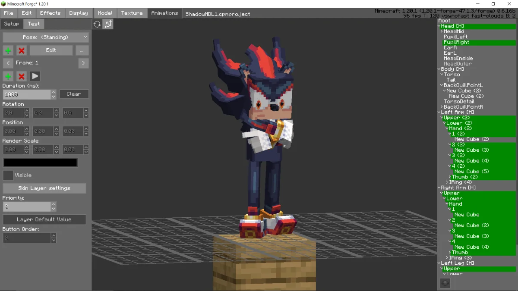
Task: Toggle the Visible checkbox
Action: [x=8, y=175]
